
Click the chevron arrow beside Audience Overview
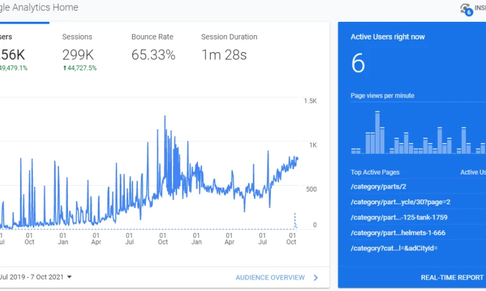coord(315,278)
